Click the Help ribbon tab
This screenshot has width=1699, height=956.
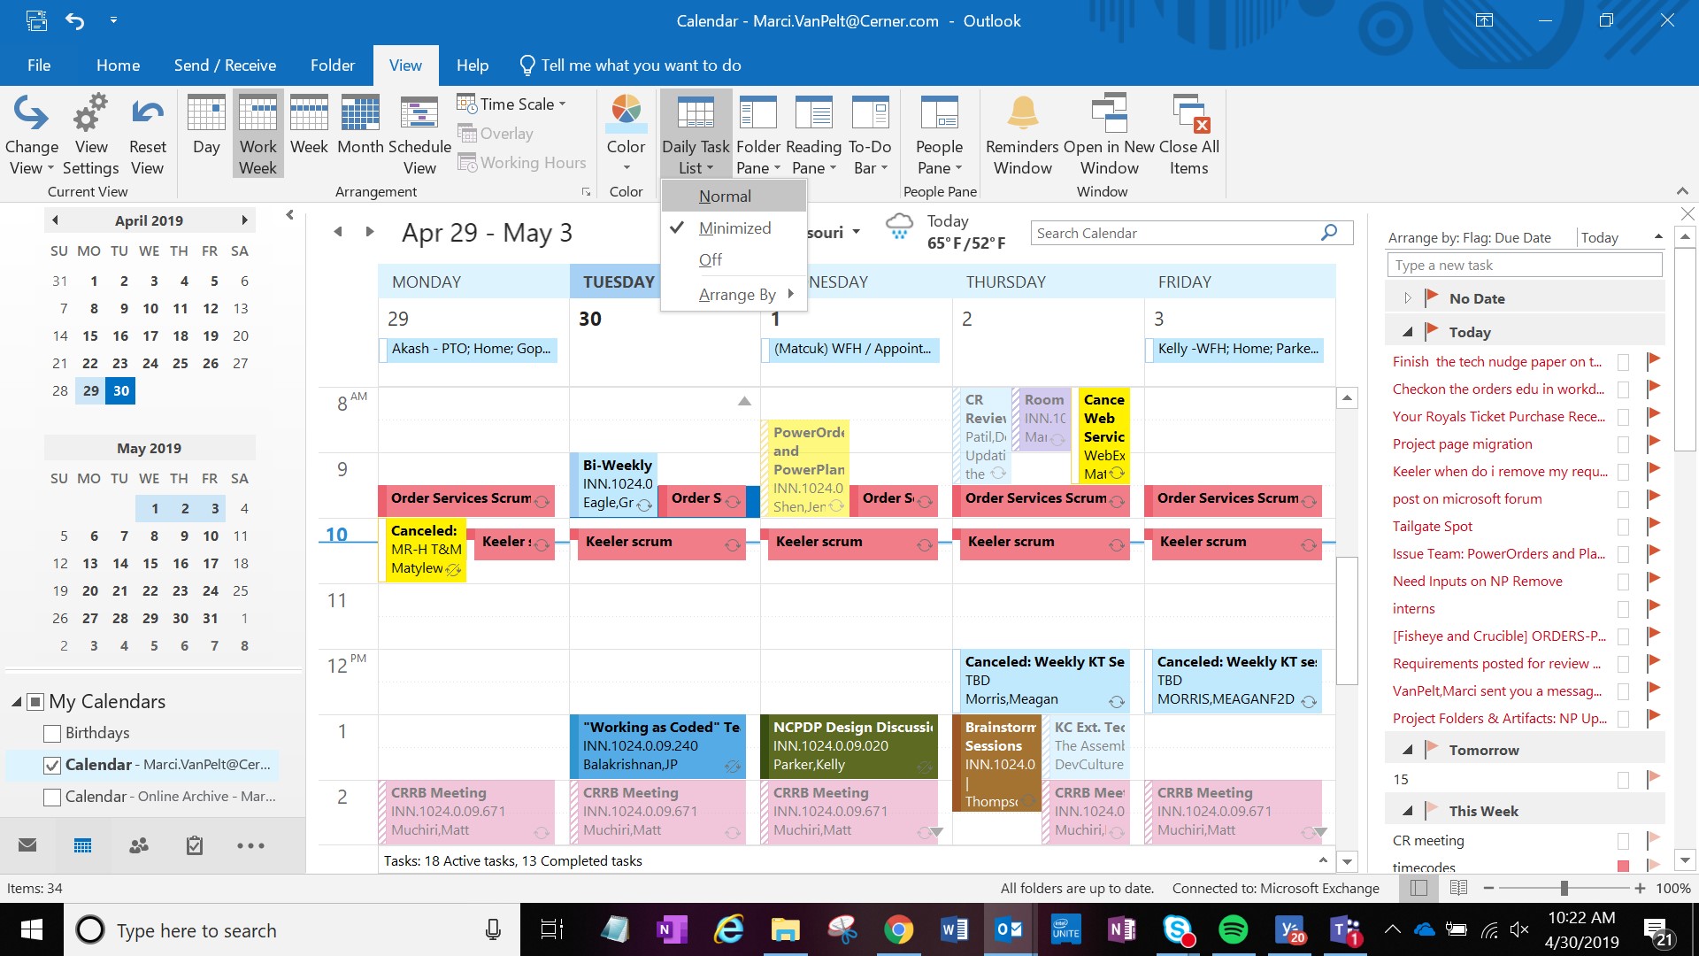(x=472, y=65)
